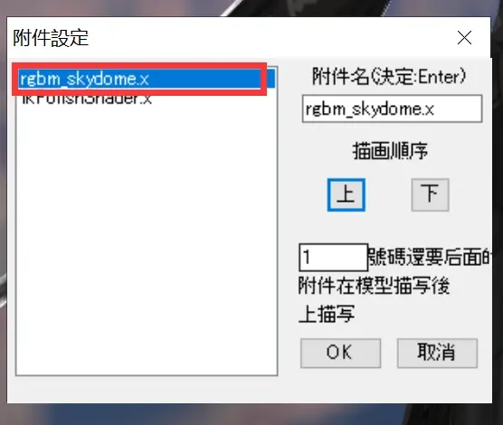Confirm settings with the OK button
503x425 pixels.
340,353
